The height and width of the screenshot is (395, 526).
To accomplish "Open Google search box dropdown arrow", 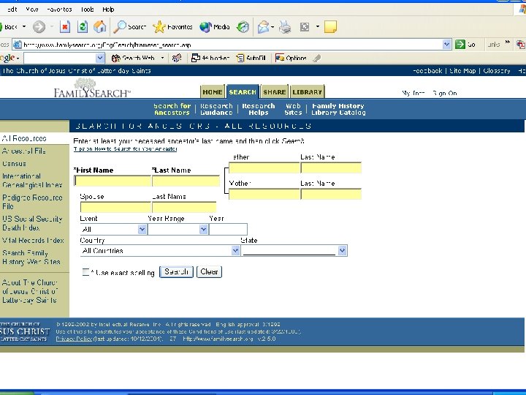I will 100,58.
